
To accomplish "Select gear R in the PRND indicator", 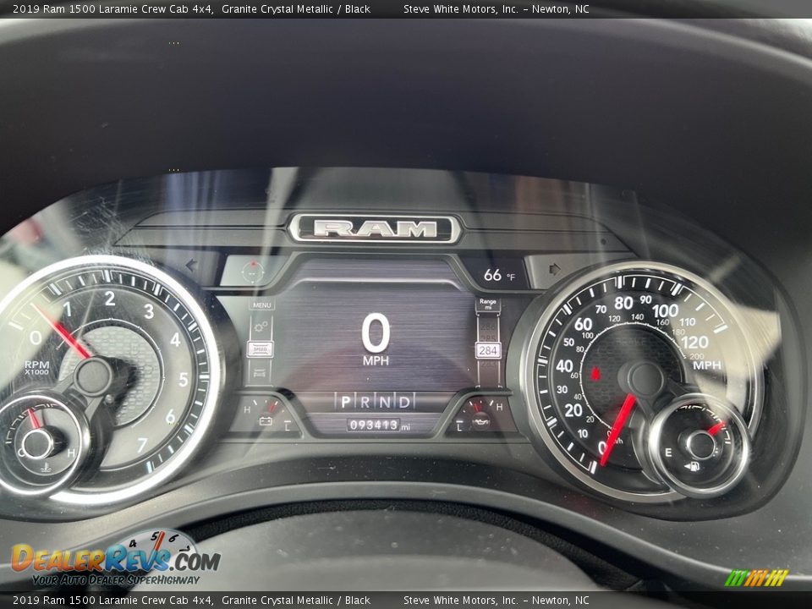I will click(365, 402).
